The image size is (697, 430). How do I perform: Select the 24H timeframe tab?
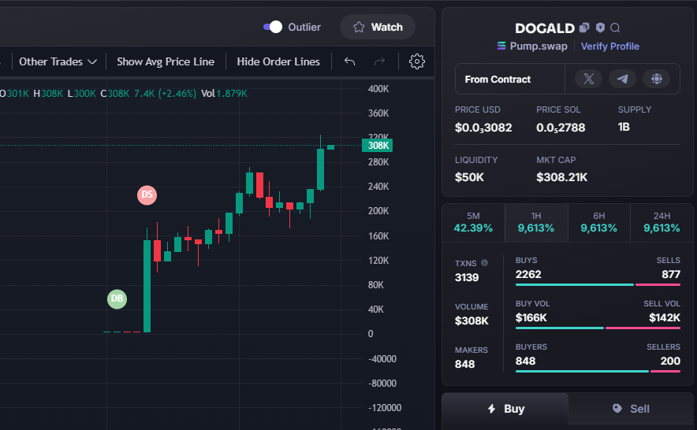pos(662,223)
